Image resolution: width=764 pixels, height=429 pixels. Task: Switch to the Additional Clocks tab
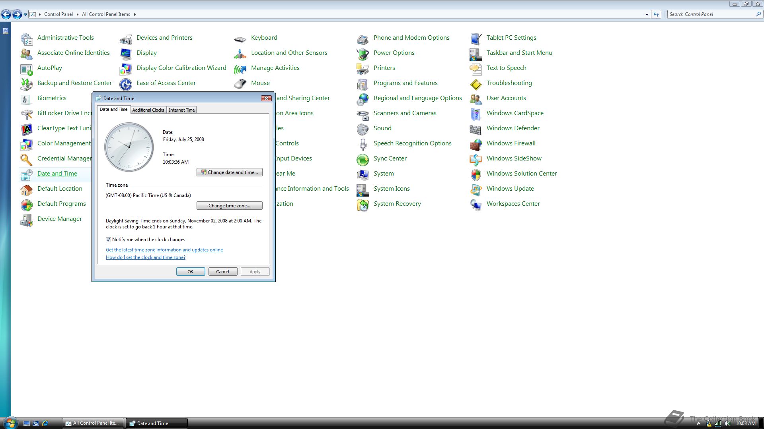tap(148, 110)
